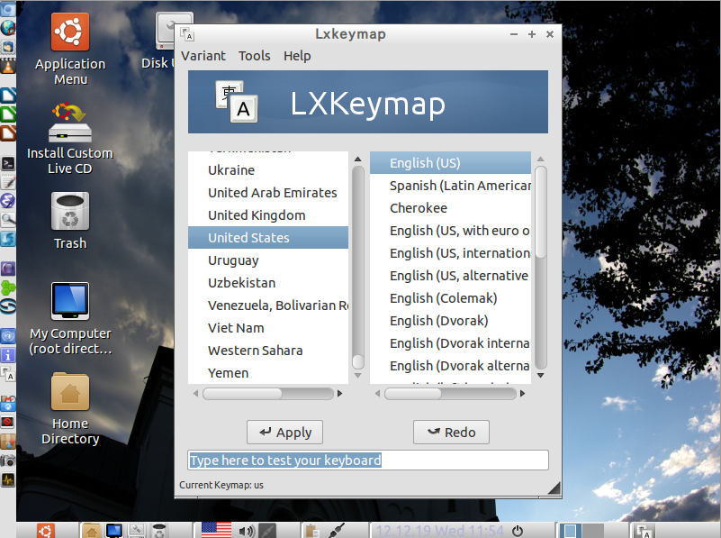Select Viet Nam in the country list

tap(268, 328)
